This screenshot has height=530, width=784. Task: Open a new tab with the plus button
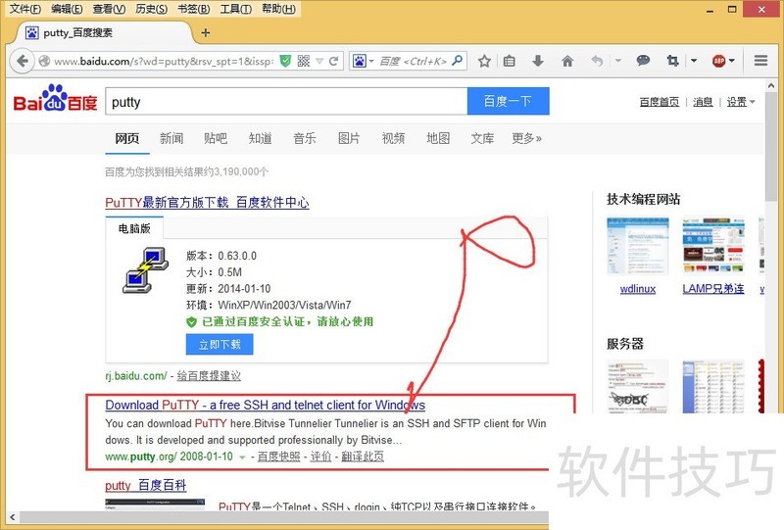pyautogui.click(x=206, y=33)
